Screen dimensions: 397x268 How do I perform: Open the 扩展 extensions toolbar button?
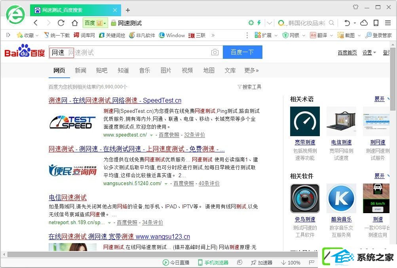point(263,36)
